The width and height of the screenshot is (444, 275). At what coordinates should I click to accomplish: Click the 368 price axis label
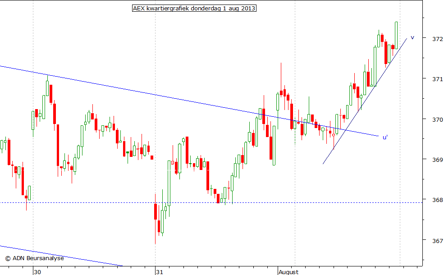point(437,201)
